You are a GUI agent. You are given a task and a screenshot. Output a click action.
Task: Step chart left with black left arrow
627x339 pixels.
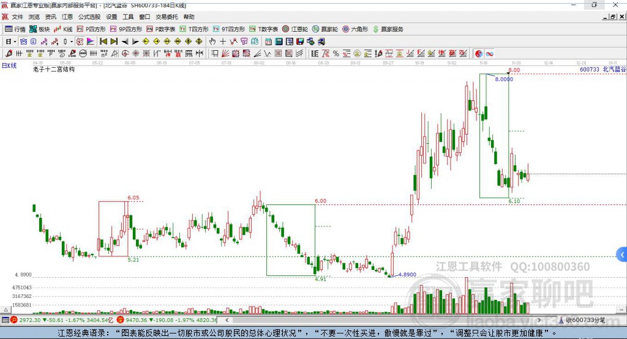tap(125, 42)
